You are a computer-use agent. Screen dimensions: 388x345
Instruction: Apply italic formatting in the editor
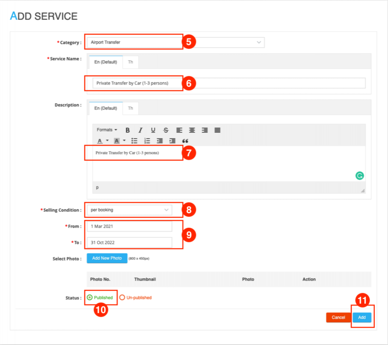(x=140, y=130)
